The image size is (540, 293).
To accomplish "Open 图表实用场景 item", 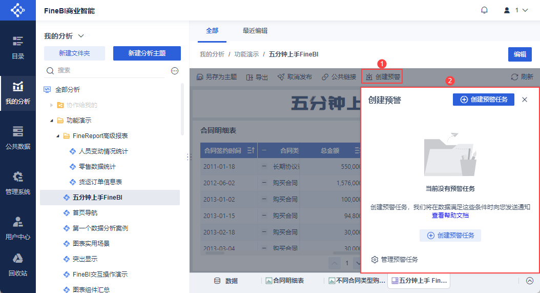I will (91, 243).
